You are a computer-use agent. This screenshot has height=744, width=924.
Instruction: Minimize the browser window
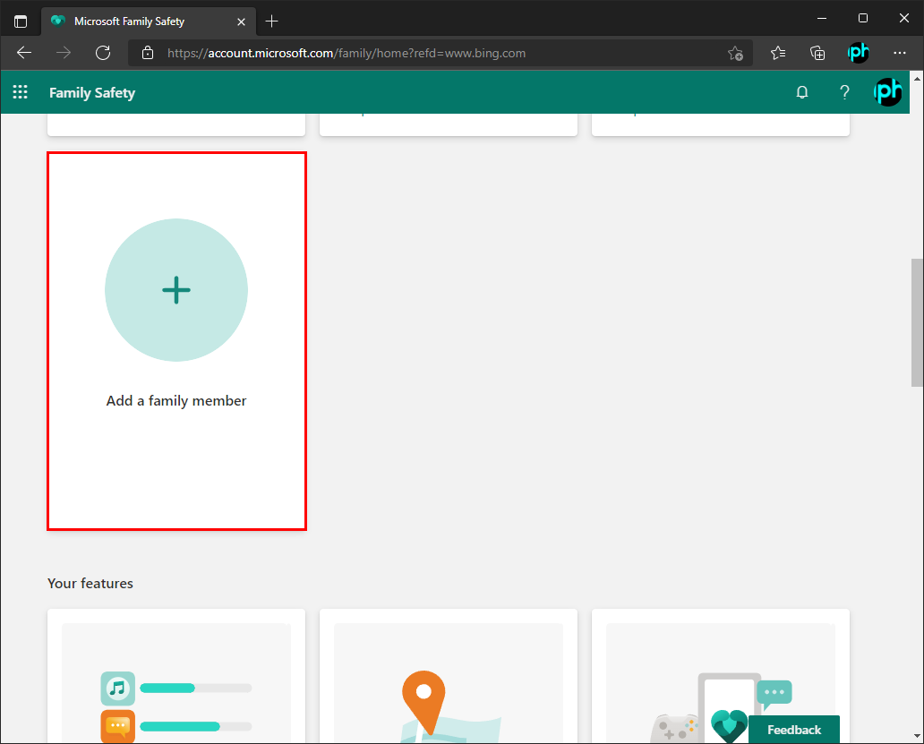821,18
